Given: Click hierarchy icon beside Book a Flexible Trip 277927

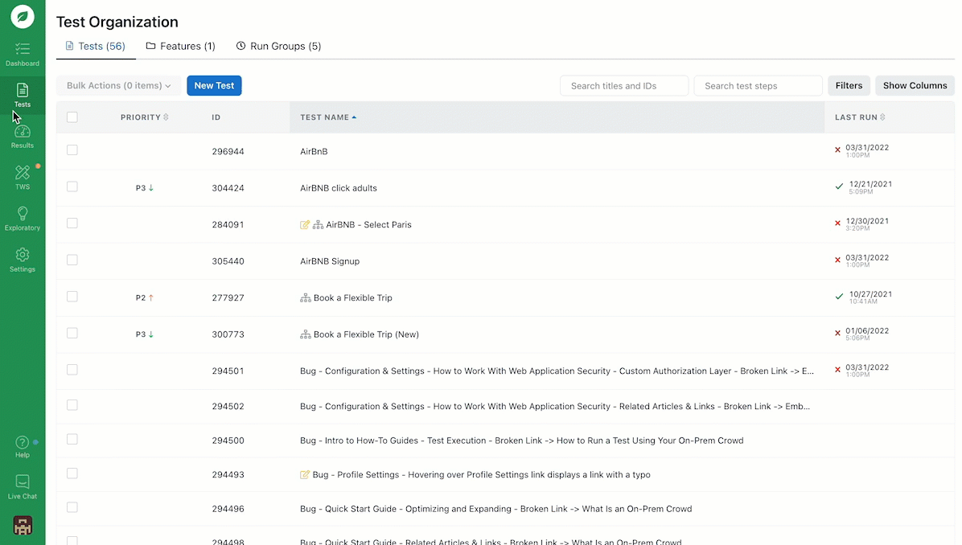Looking at the screenshot, I should [x=306, y=298].
